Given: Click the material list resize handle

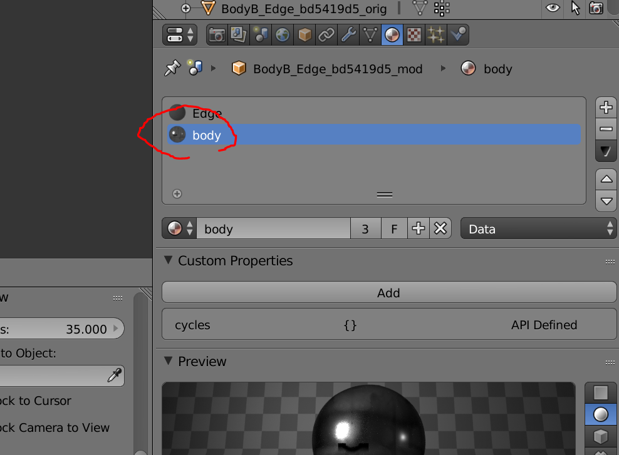Looking at the screenshot, I should pyautogui.click(x=385, y=195).
